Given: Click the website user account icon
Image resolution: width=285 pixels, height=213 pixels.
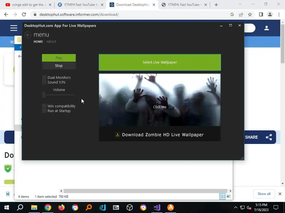Looking at the screenshot, I should (x=267, y=28).
